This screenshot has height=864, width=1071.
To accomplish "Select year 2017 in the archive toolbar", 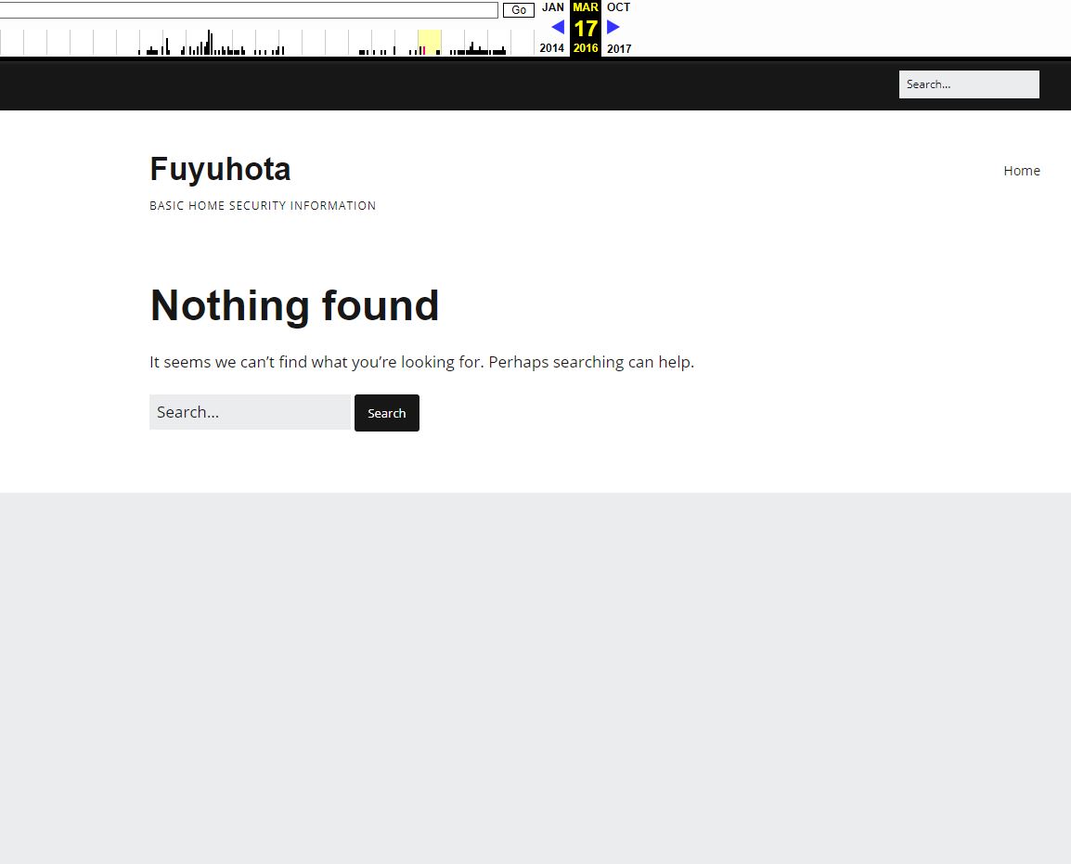I will [x=619, y=48].
